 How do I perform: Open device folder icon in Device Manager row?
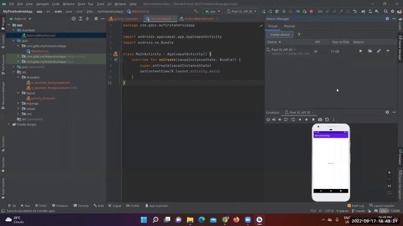point(370,51)
